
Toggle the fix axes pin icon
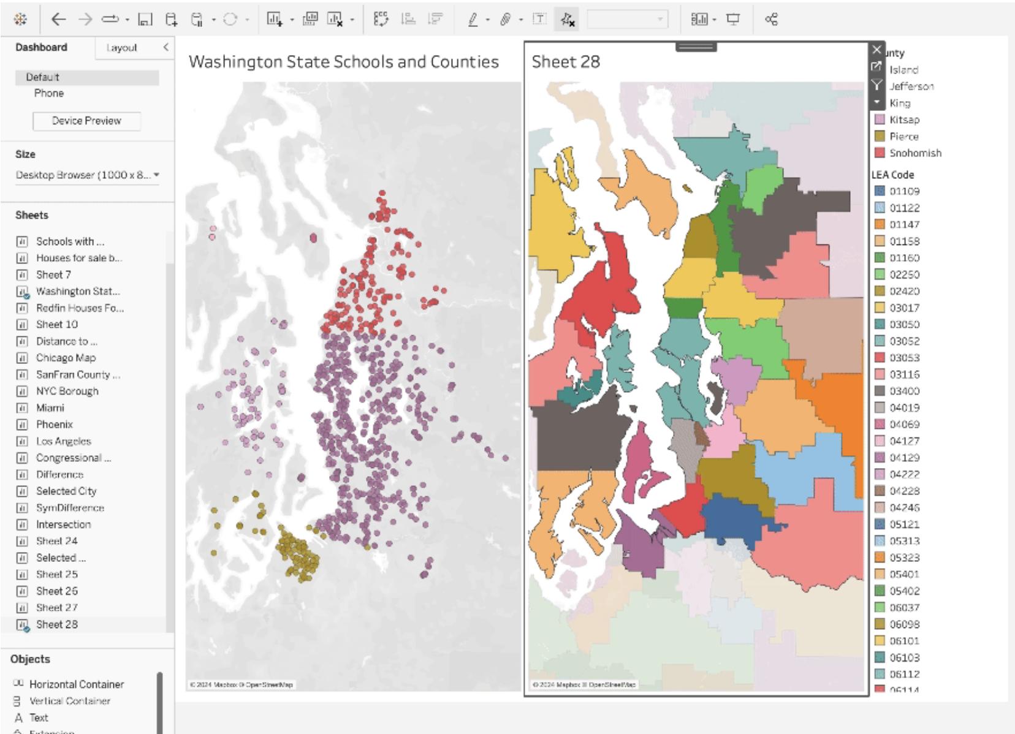568,20
